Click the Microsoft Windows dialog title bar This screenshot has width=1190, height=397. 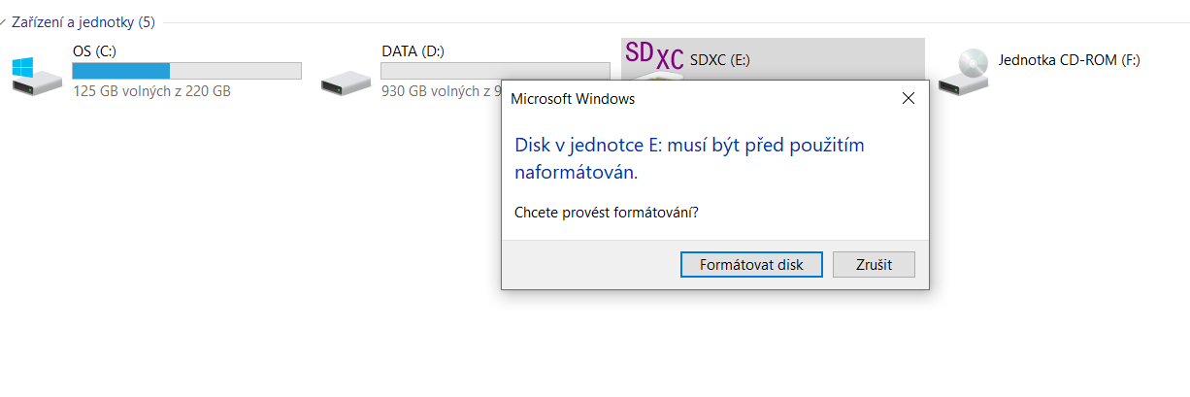point(679,98)
